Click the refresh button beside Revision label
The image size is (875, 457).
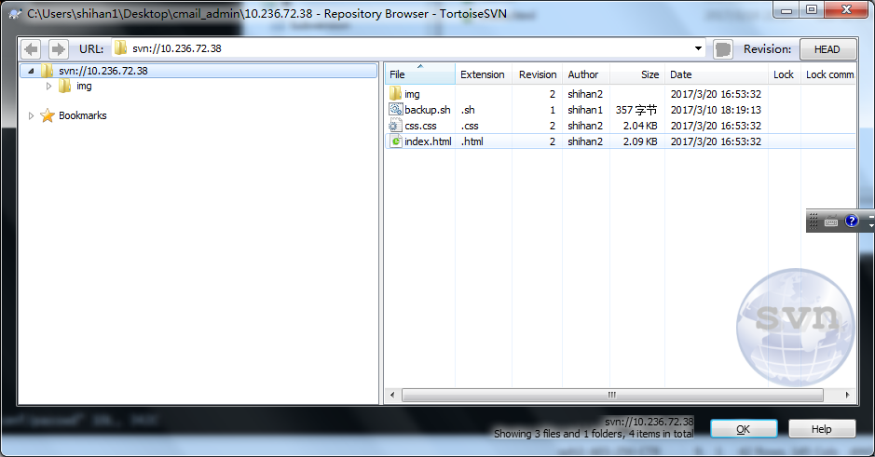click(x=723, y=49)
